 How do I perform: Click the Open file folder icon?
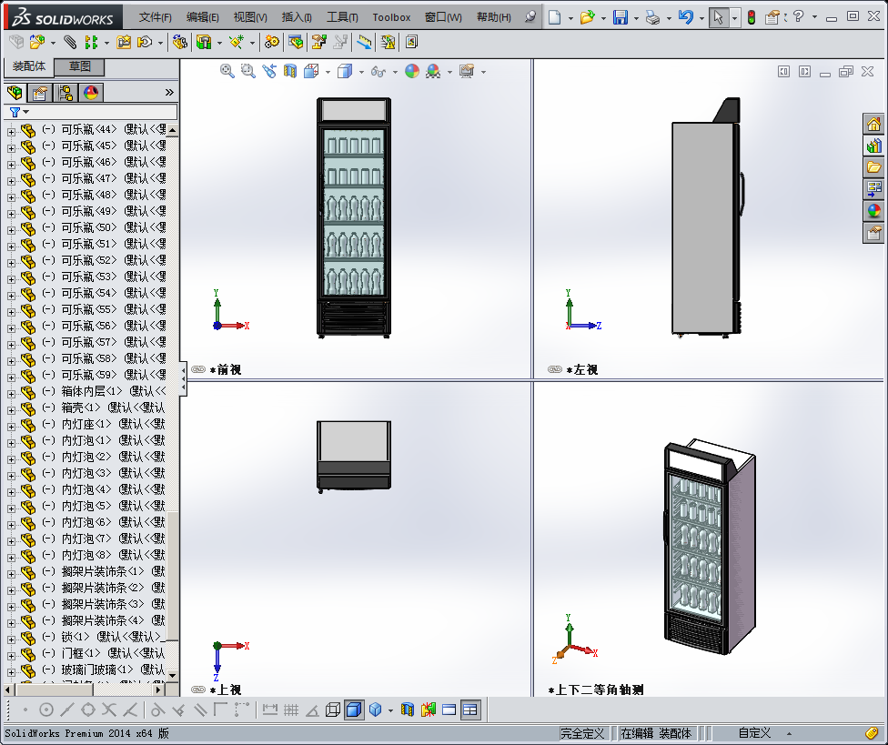click(x=587, y=17)
